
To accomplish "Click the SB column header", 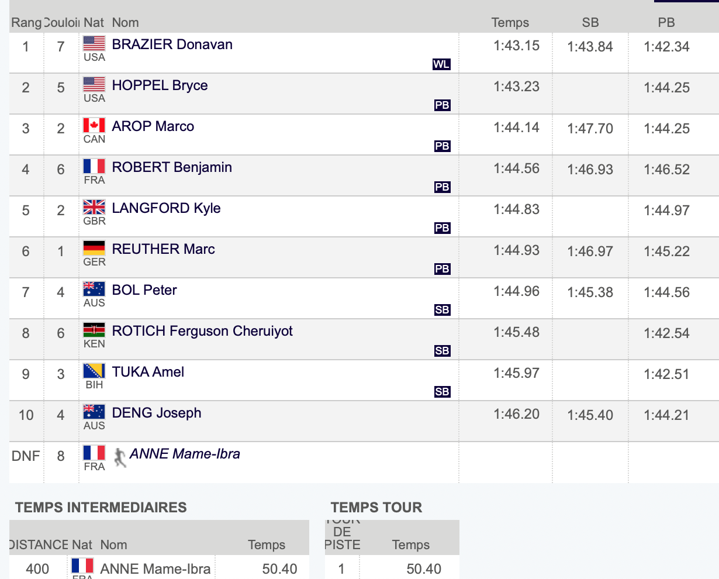I will (590, 23).
